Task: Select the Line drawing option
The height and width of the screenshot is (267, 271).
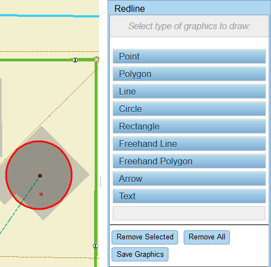Action: pos(189,91)
